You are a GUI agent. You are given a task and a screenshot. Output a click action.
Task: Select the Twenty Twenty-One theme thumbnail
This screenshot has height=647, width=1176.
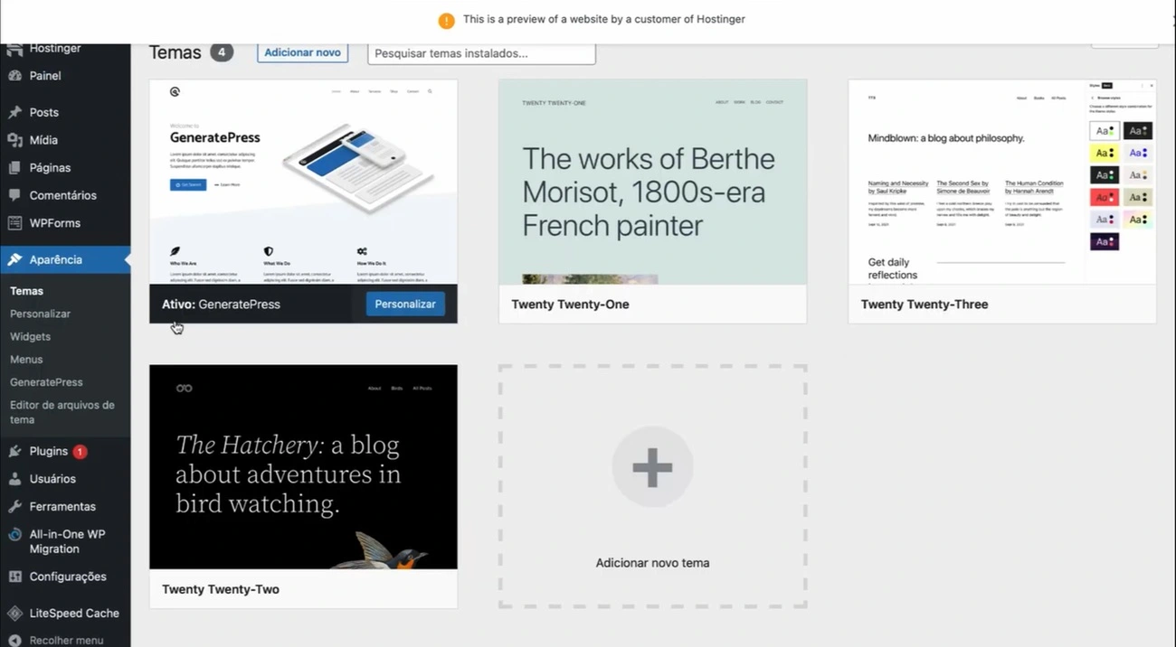point(652,182)
